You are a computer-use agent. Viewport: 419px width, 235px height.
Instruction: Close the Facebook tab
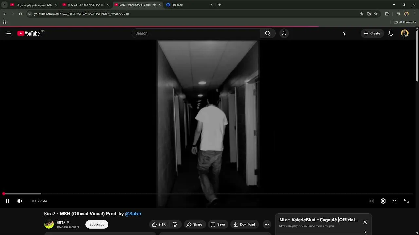pos(211,5)
